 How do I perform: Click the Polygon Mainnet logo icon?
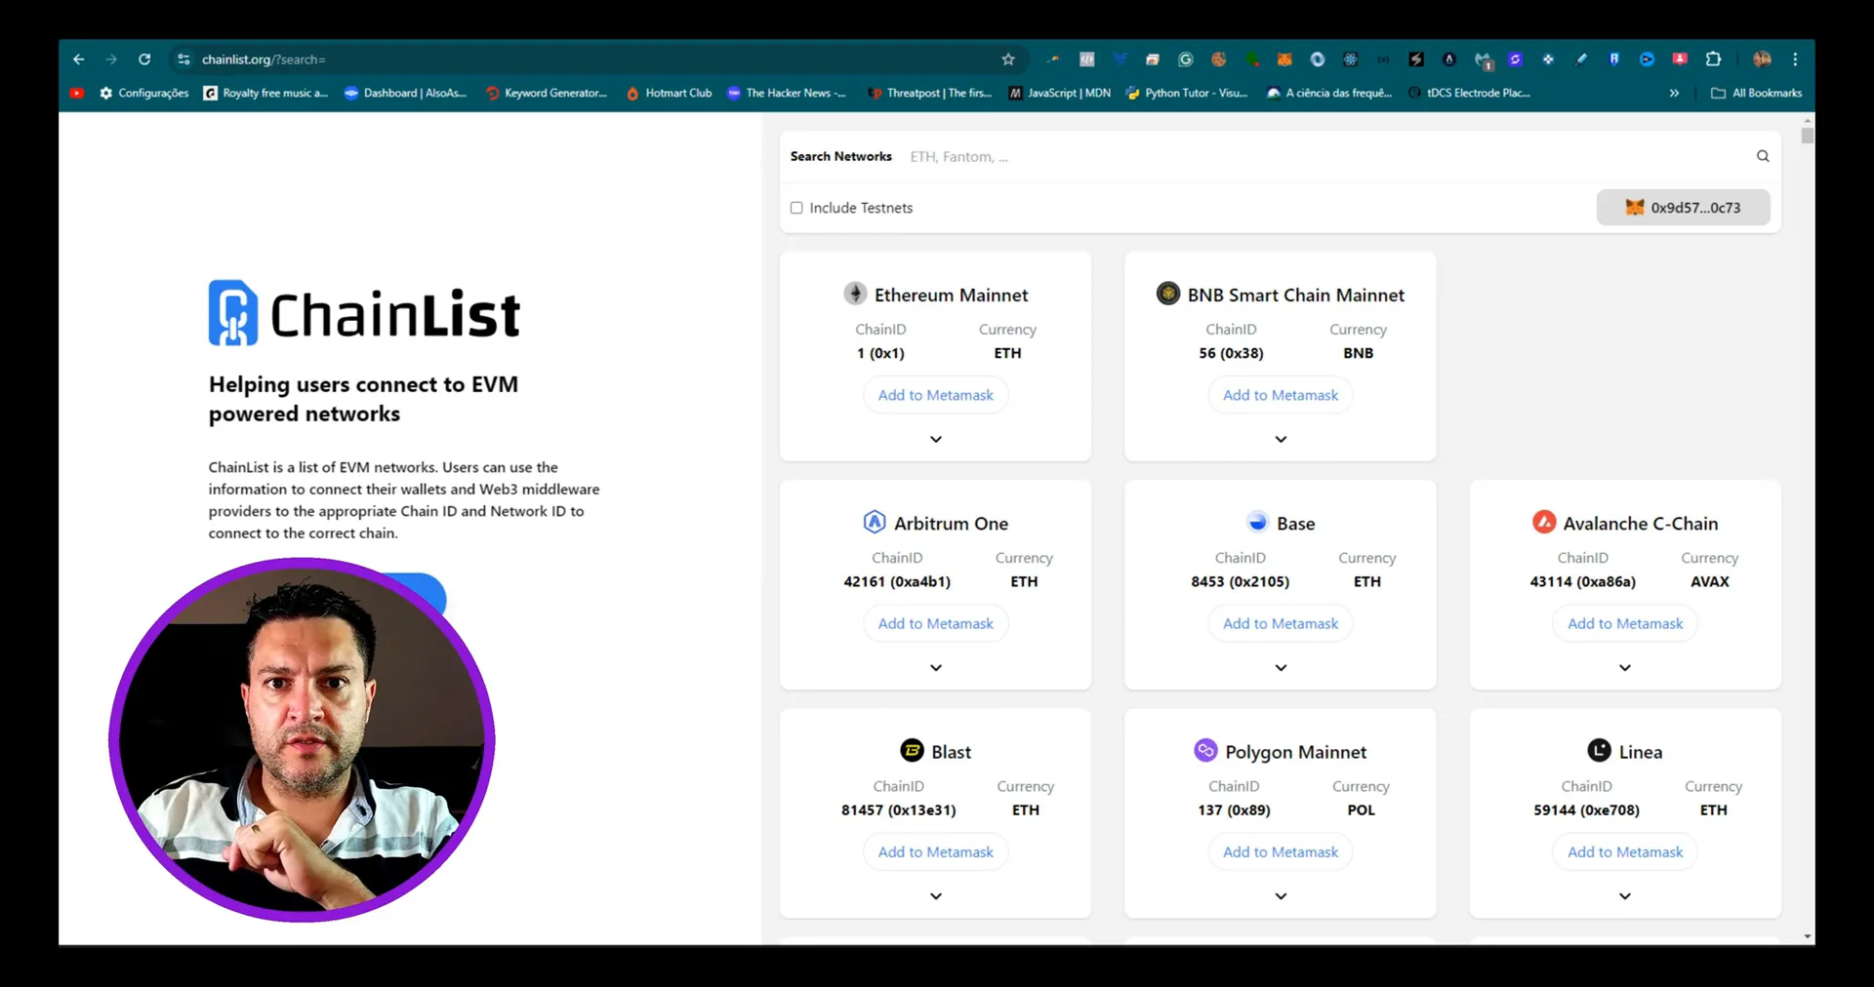(1205, 750)
